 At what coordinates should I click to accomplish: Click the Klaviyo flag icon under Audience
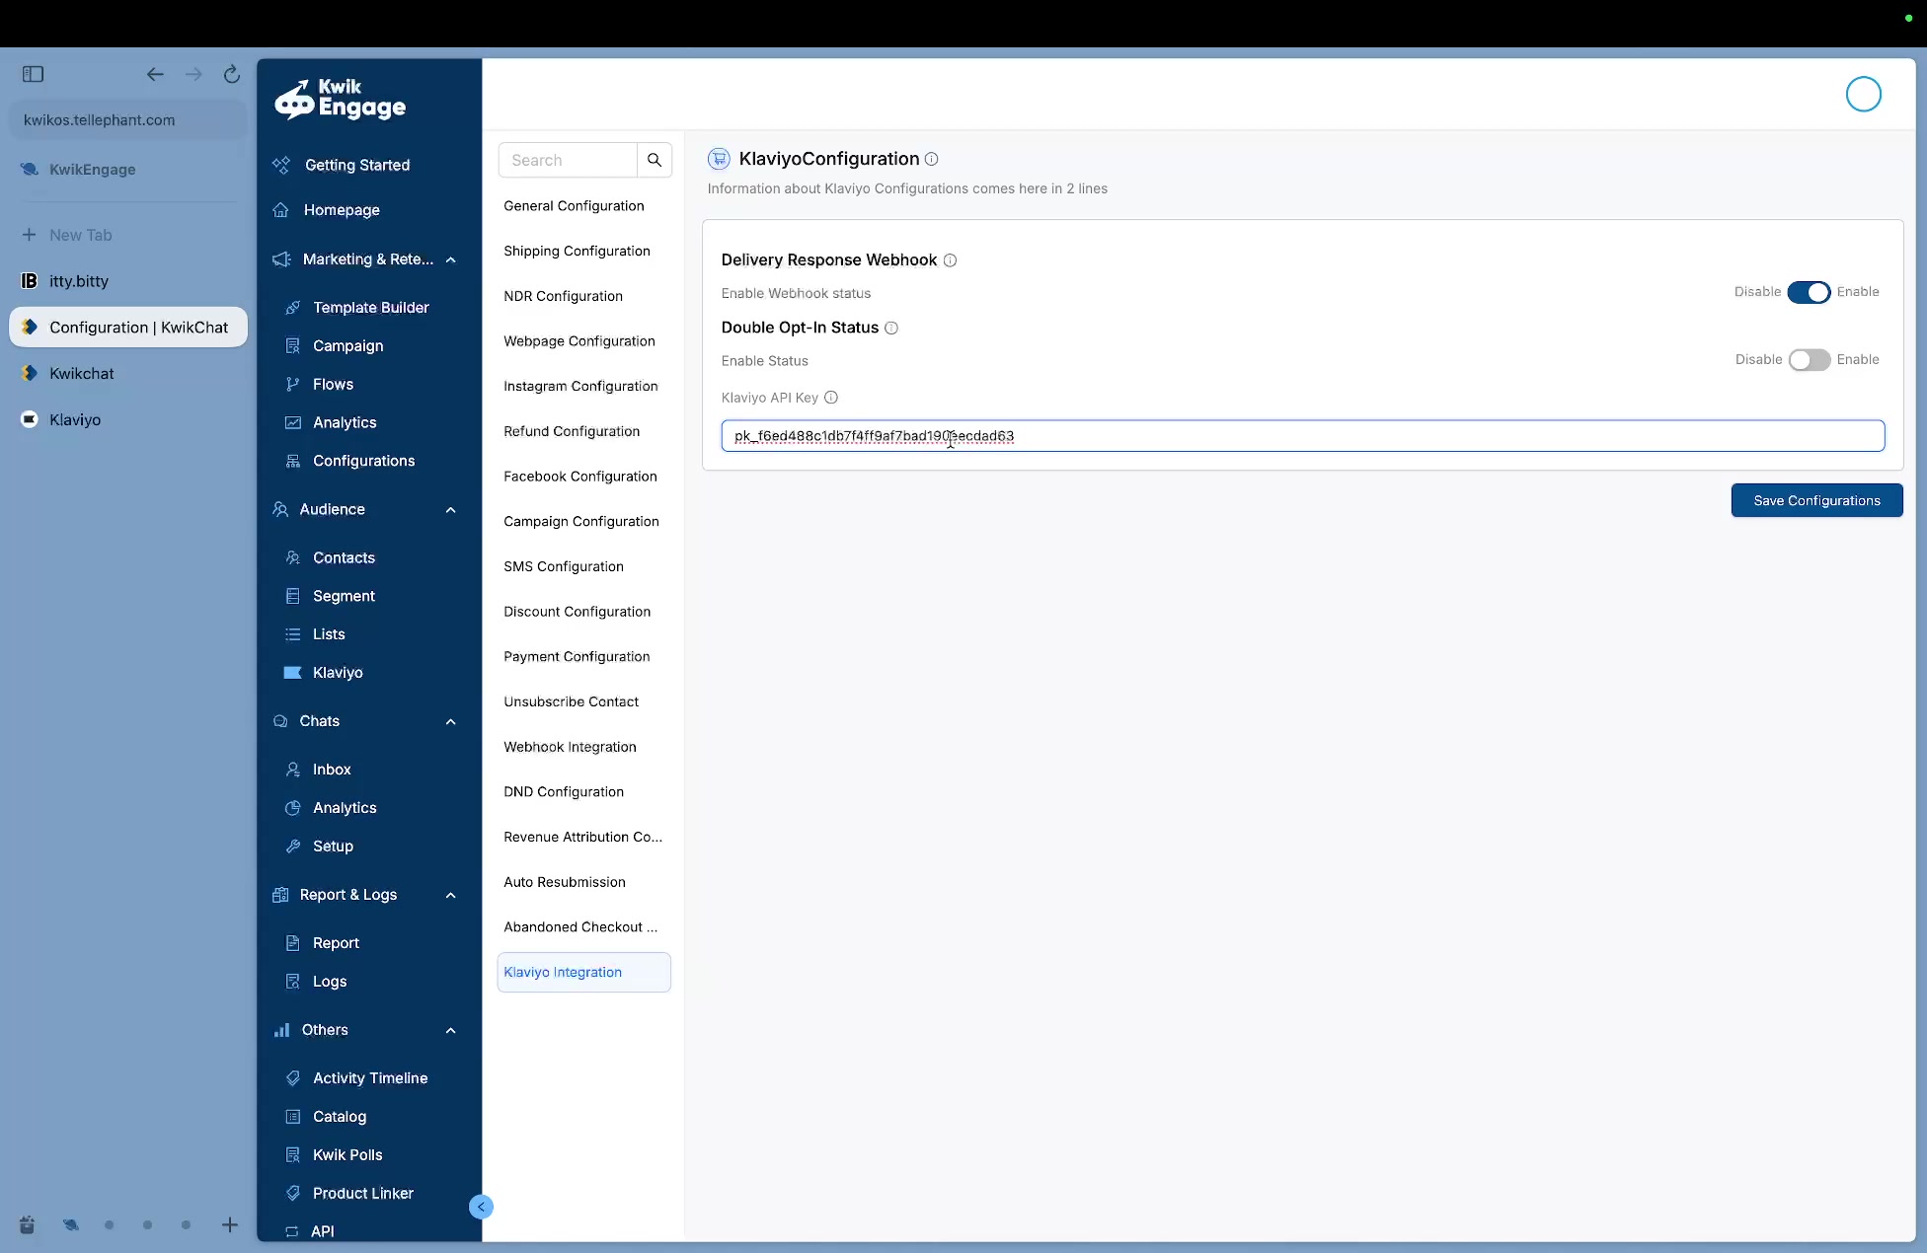(x=292, y=673)
